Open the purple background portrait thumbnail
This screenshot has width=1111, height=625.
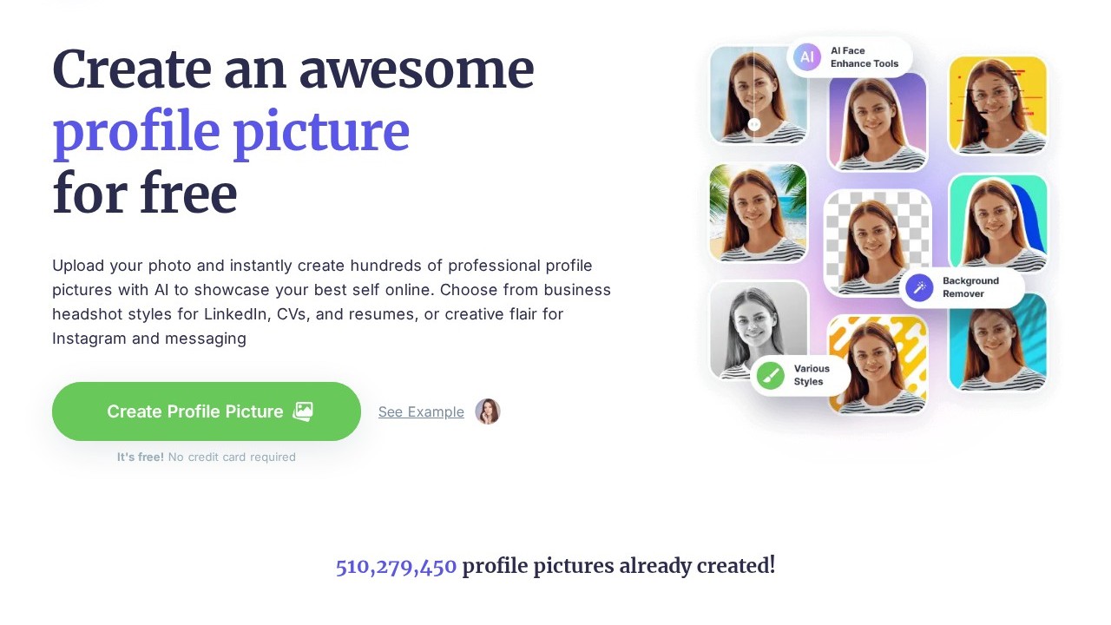[x=878, y=122]
